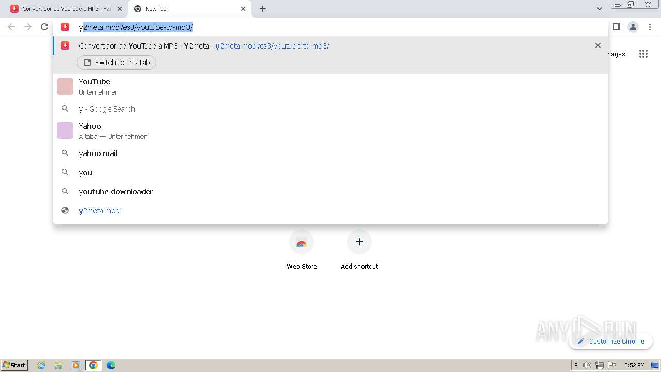Click the y2meta favicon in the address bar

coord(65,27)
